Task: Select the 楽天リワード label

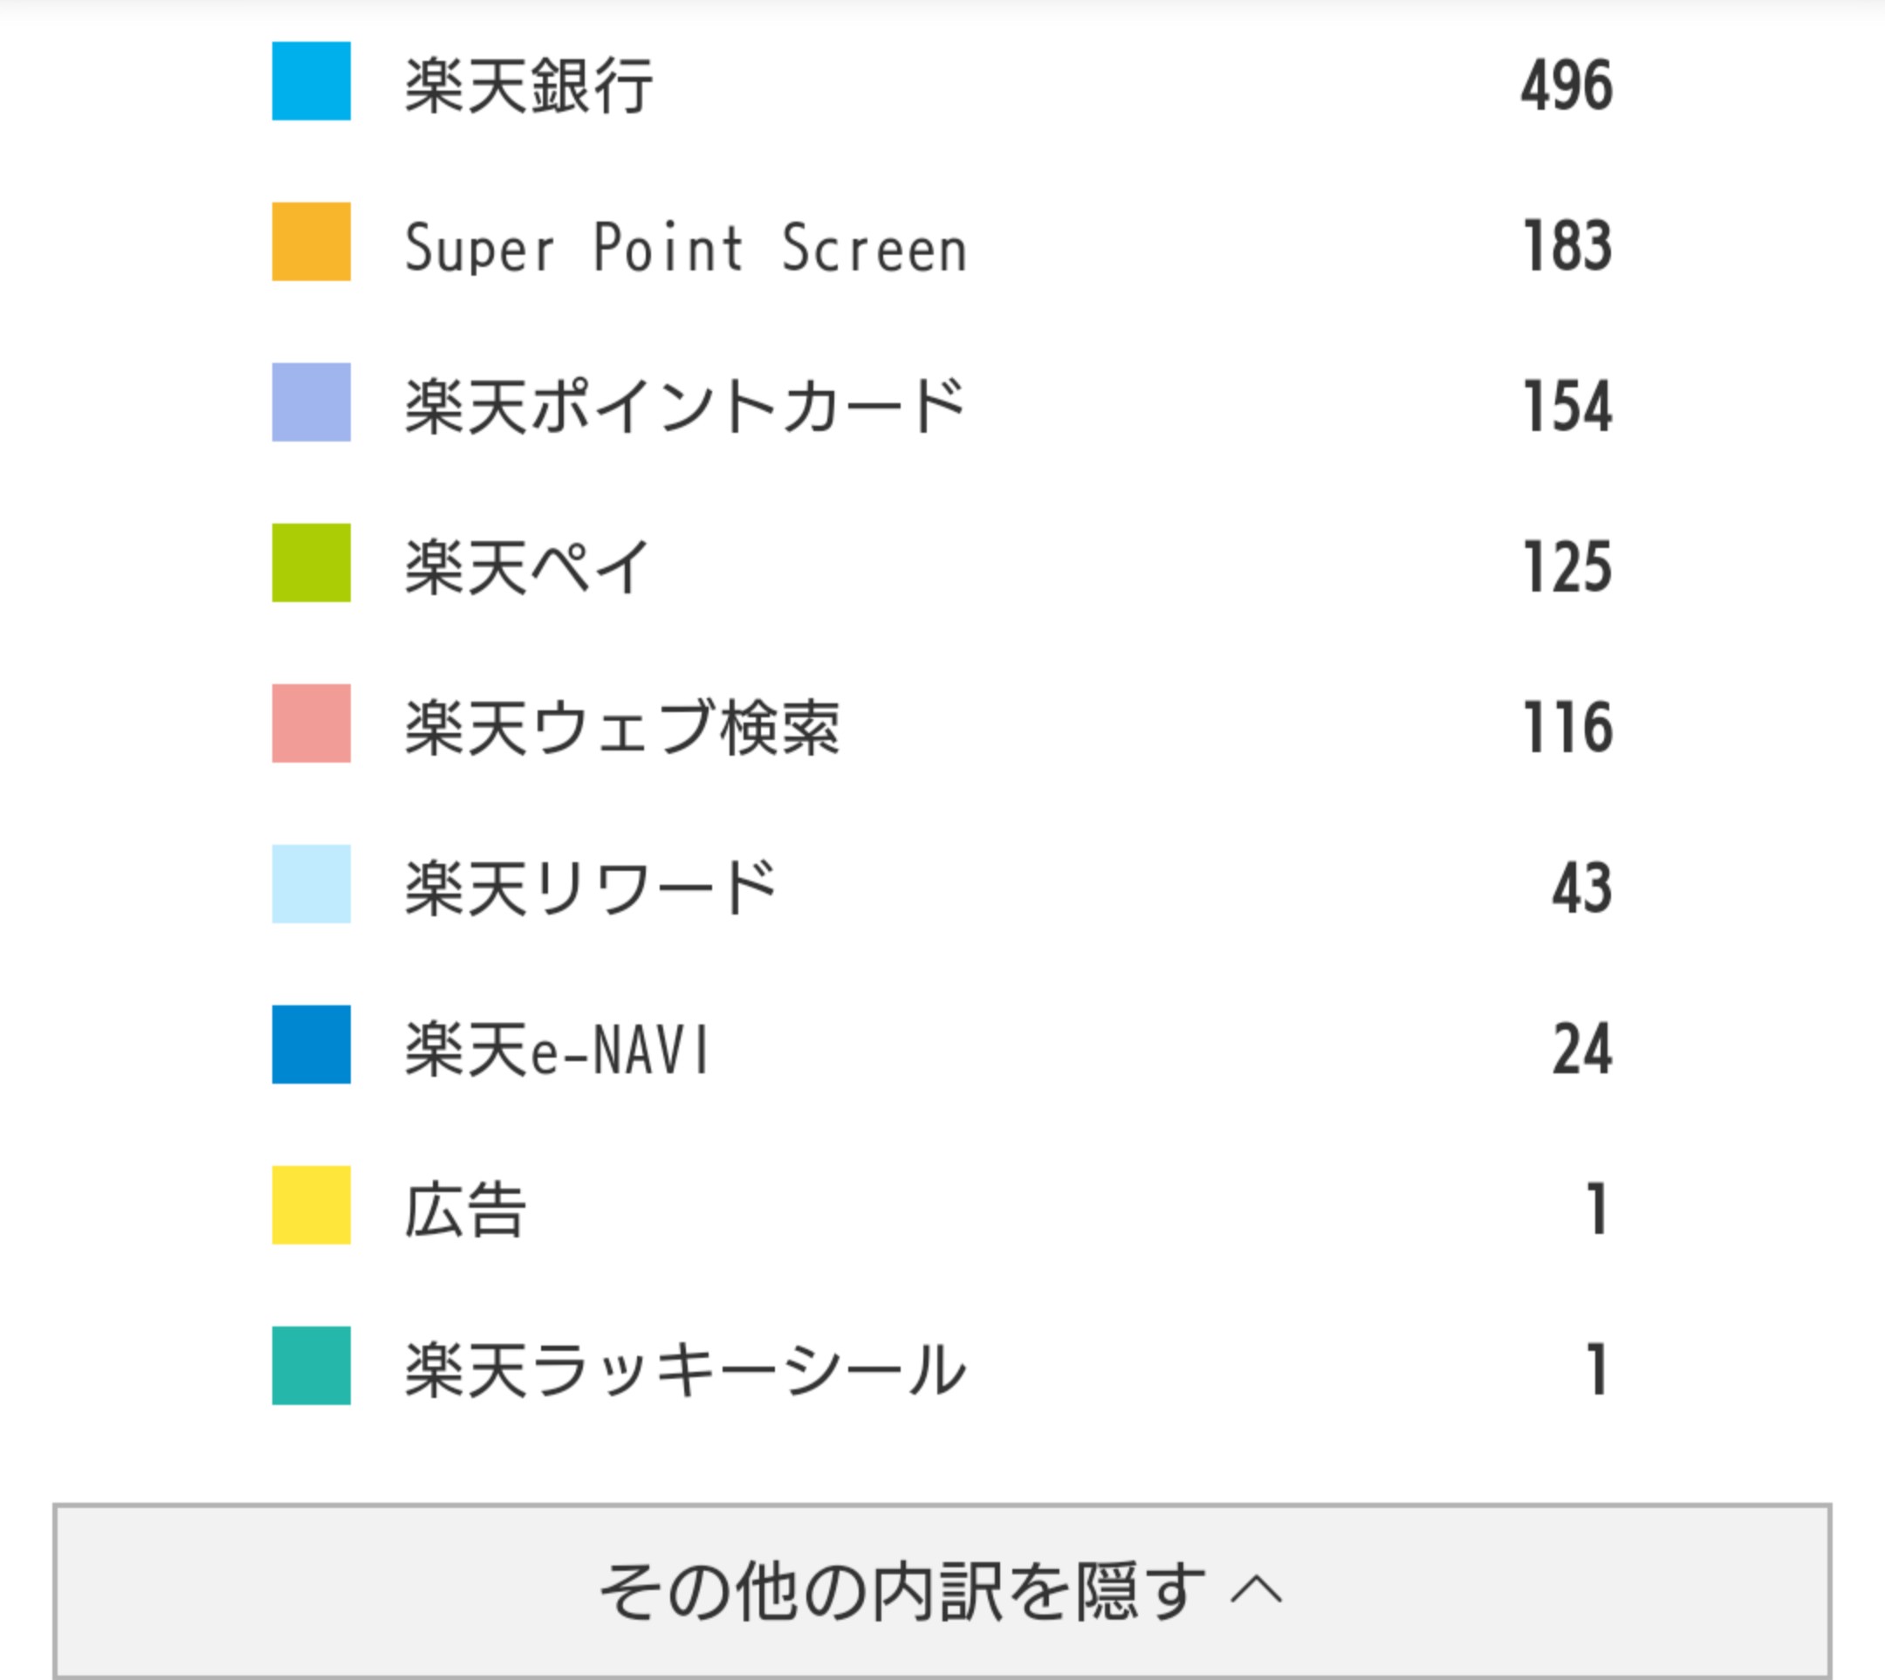Action: click(x=591, y=889)
